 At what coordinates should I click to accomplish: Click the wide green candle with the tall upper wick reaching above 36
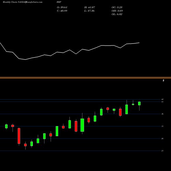(x=82, y=125)
